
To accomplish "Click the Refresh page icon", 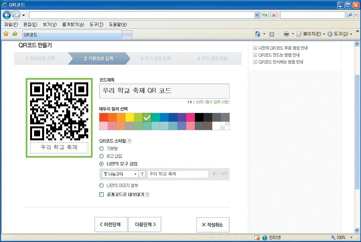I will pos(265,15).
